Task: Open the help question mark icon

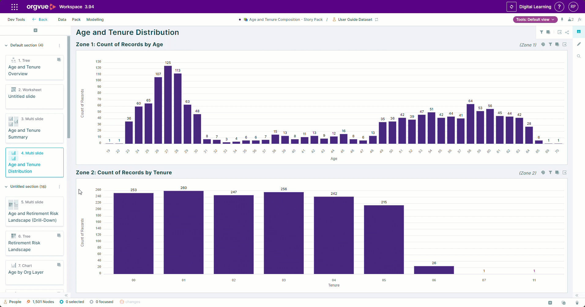Action: [559, 7]
